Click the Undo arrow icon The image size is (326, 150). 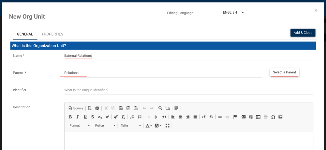pyautogui.click(x=144, y=108)
